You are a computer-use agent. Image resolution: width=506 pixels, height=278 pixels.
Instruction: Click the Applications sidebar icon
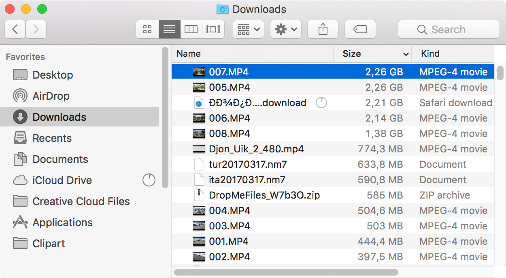tap(20, 222)
